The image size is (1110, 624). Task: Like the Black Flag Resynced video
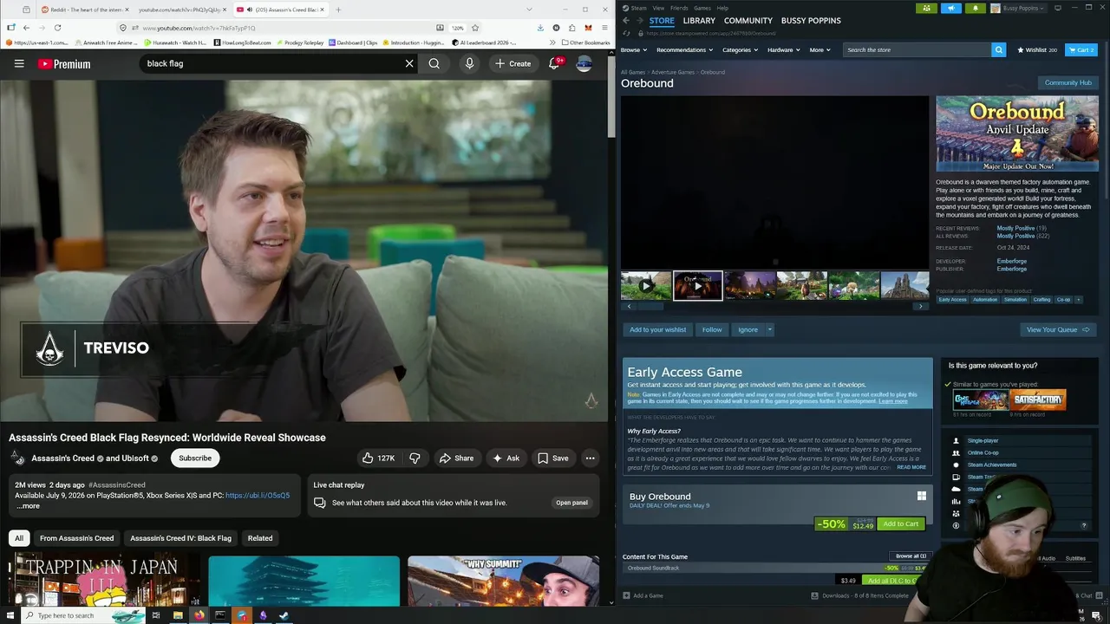[378, 458]
